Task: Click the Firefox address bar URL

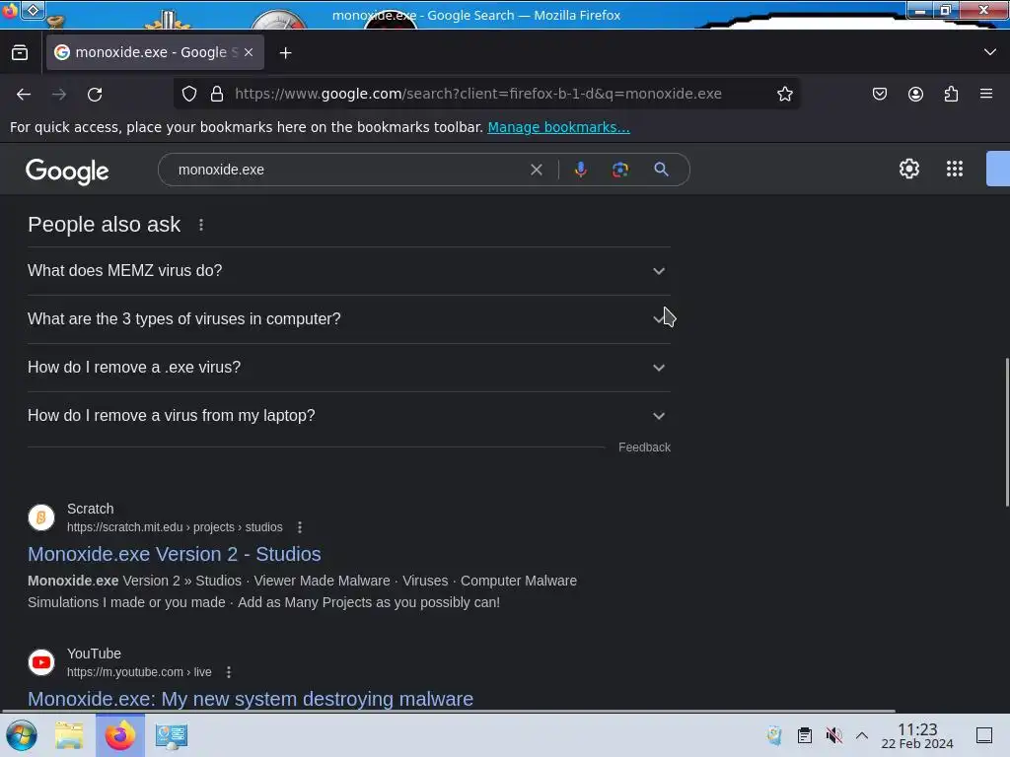Action: (478, 94)
